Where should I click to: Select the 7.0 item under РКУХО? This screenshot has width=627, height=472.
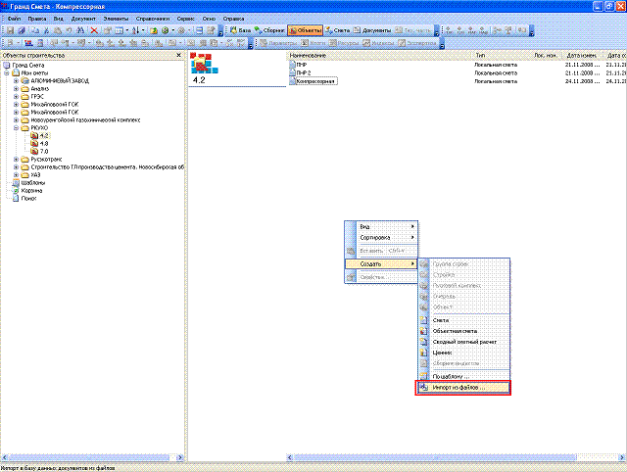tap(44, 151)
